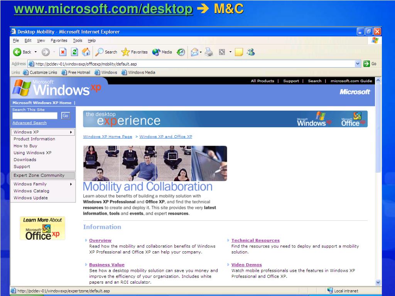The image size is (395, 296).
Task: Open the Favorites menu
Action: 59,40
